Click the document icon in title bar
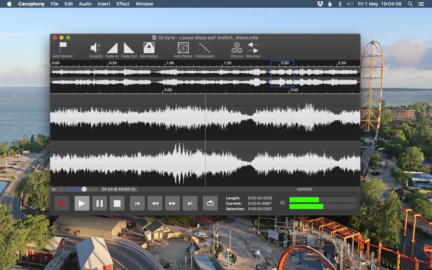The image size is (432, 270). [x=154, y=37]
